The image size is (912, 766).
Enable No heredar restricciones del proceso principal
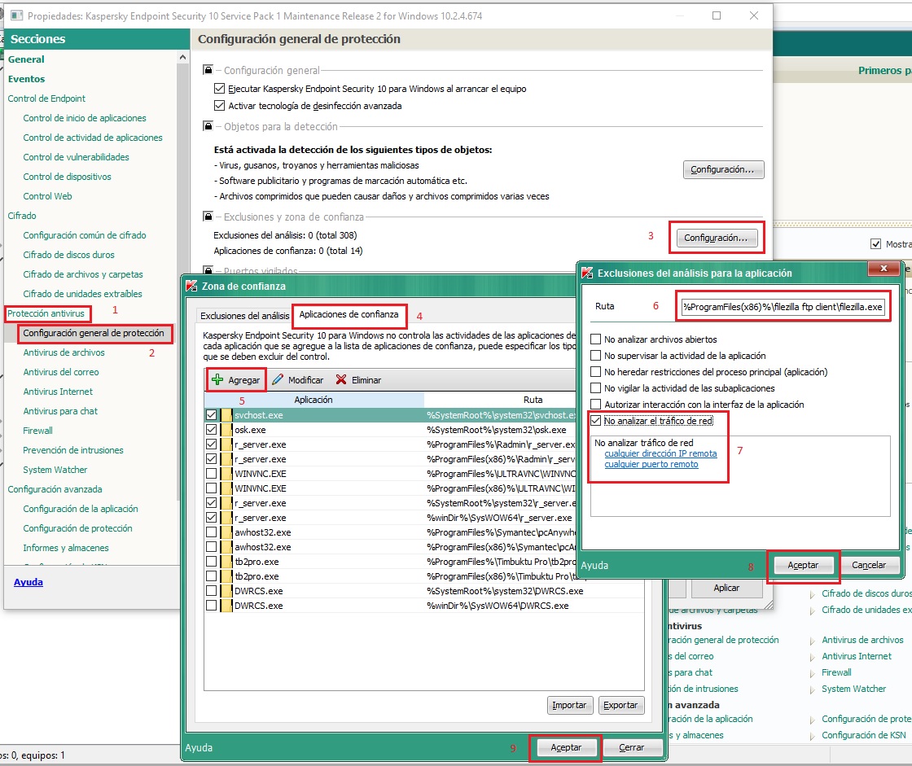[x=595, y=372]
